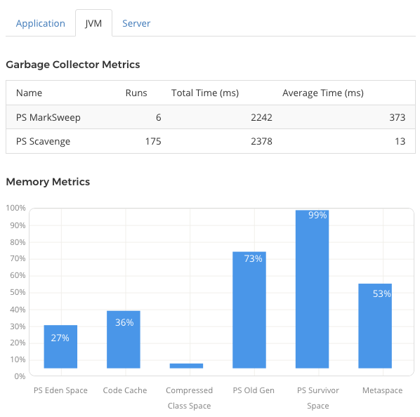420x417 pixels.
Task: Click total time value 2378
Action: [x=261, y=141]
